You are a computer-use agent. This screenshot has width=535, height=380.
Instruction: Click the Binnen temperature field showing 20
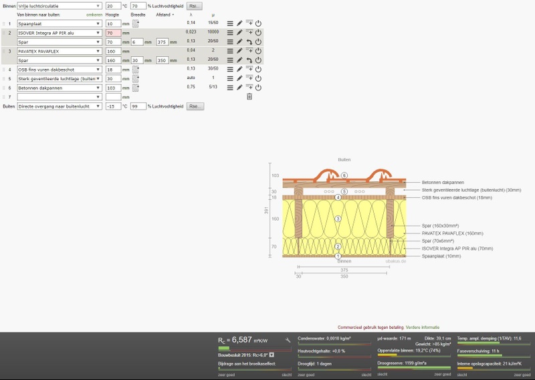coord(113,6)
